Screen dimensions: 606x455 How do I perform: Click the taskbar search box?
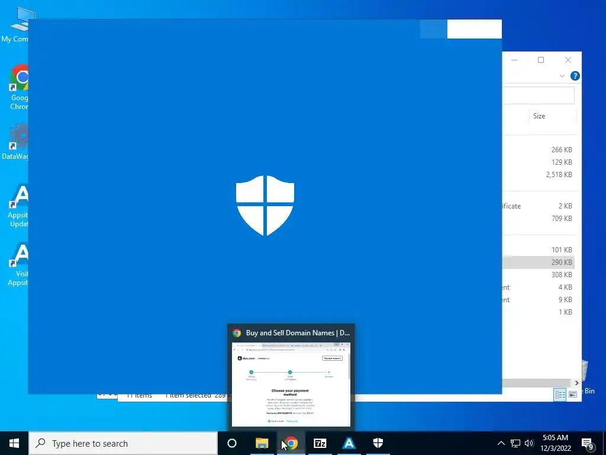[123, 443]
